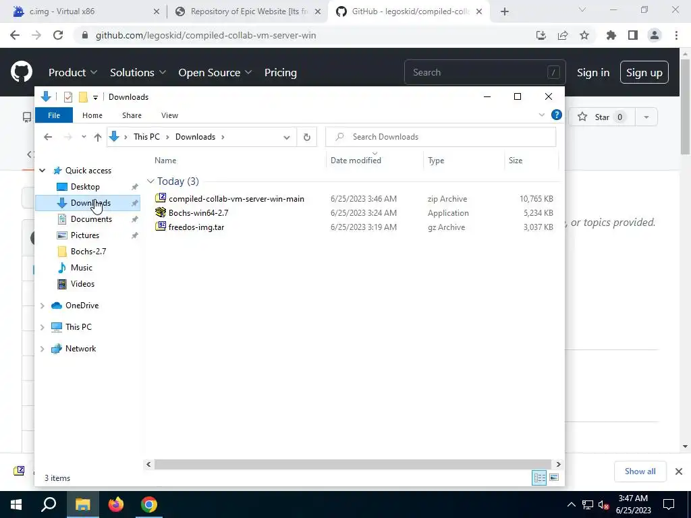Open Chrome side panel icon
This screenshot has width=691, height=518.
click(633, 35)
